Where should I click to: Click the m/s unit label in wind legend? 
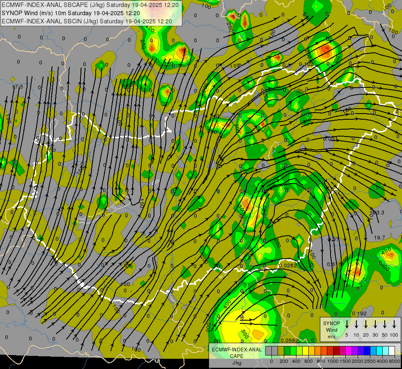pos(331,337)
